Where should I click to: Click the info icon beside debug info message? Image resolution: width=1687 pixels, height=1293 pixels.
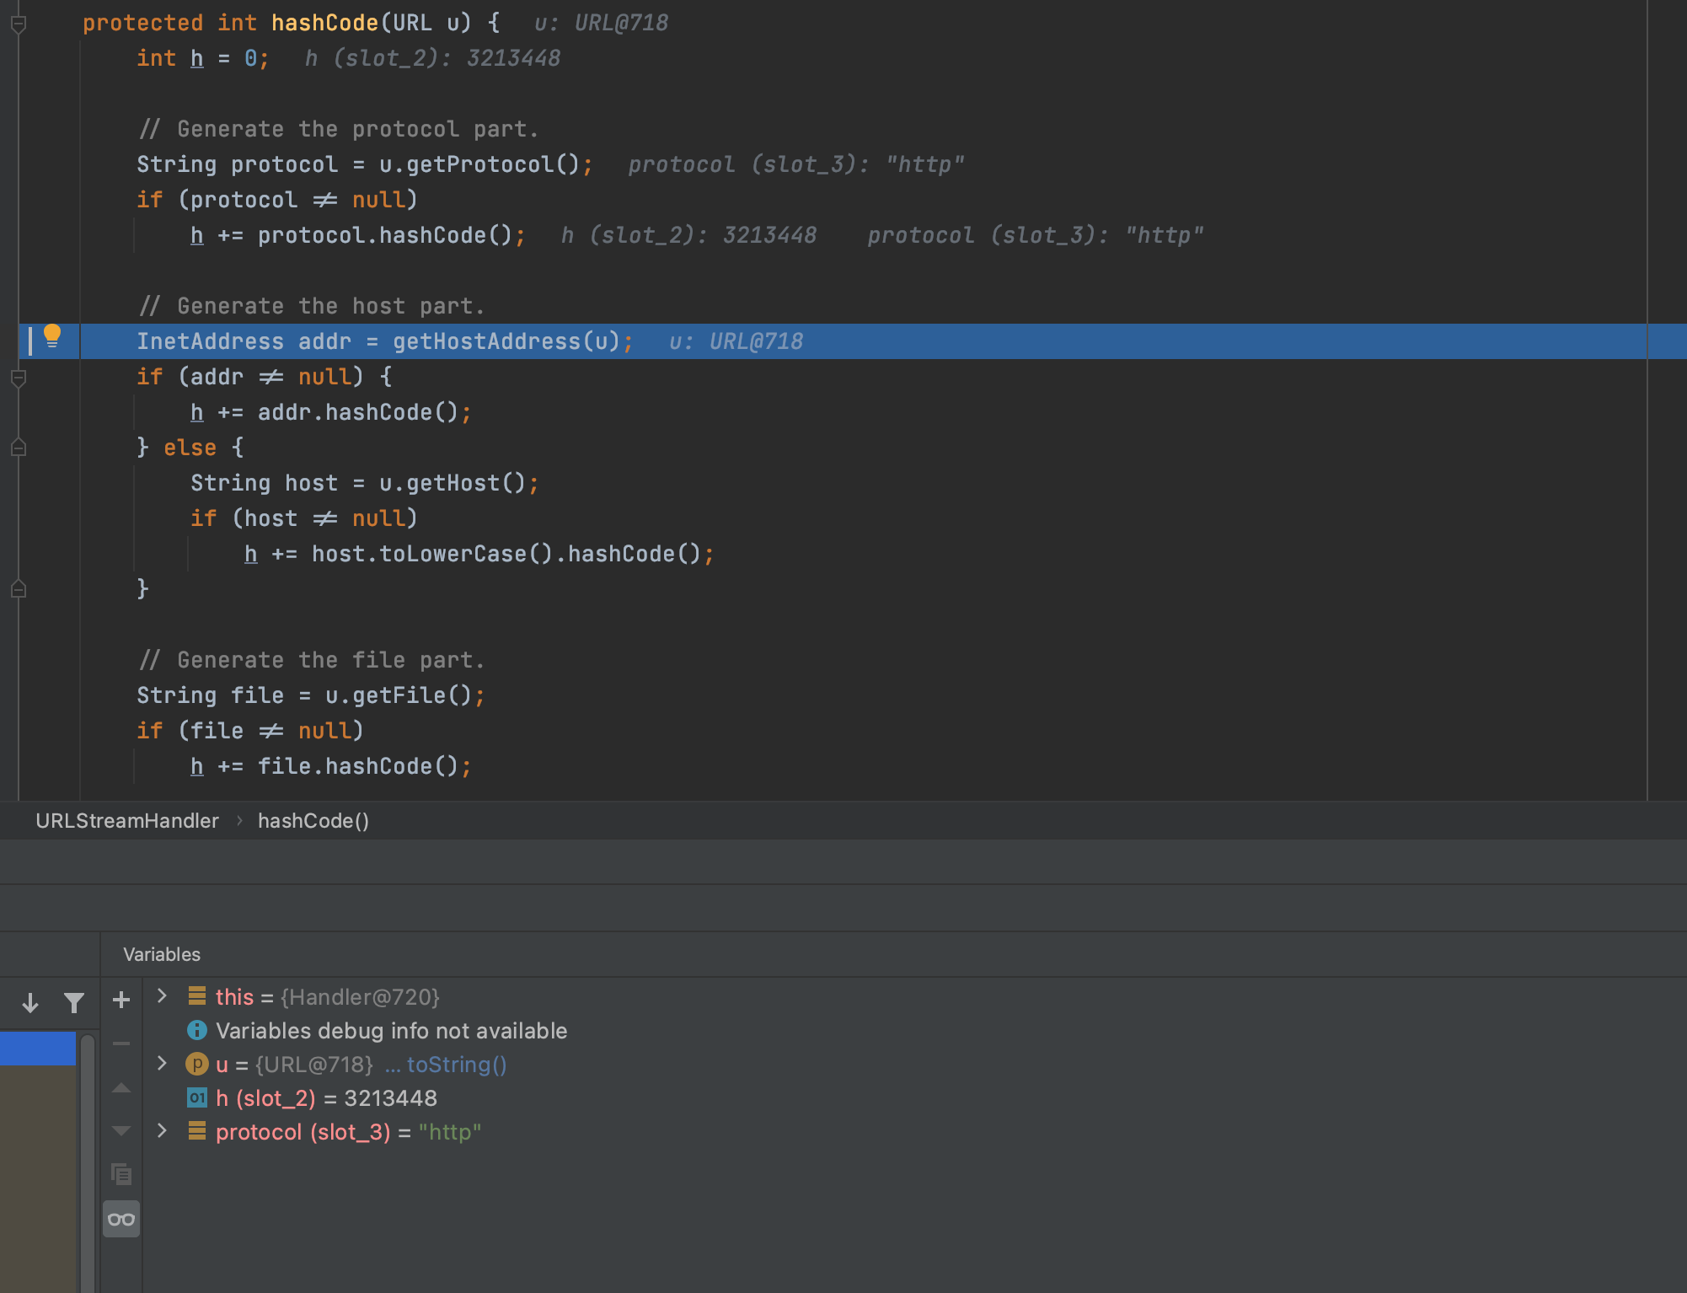pos(197,1030)
